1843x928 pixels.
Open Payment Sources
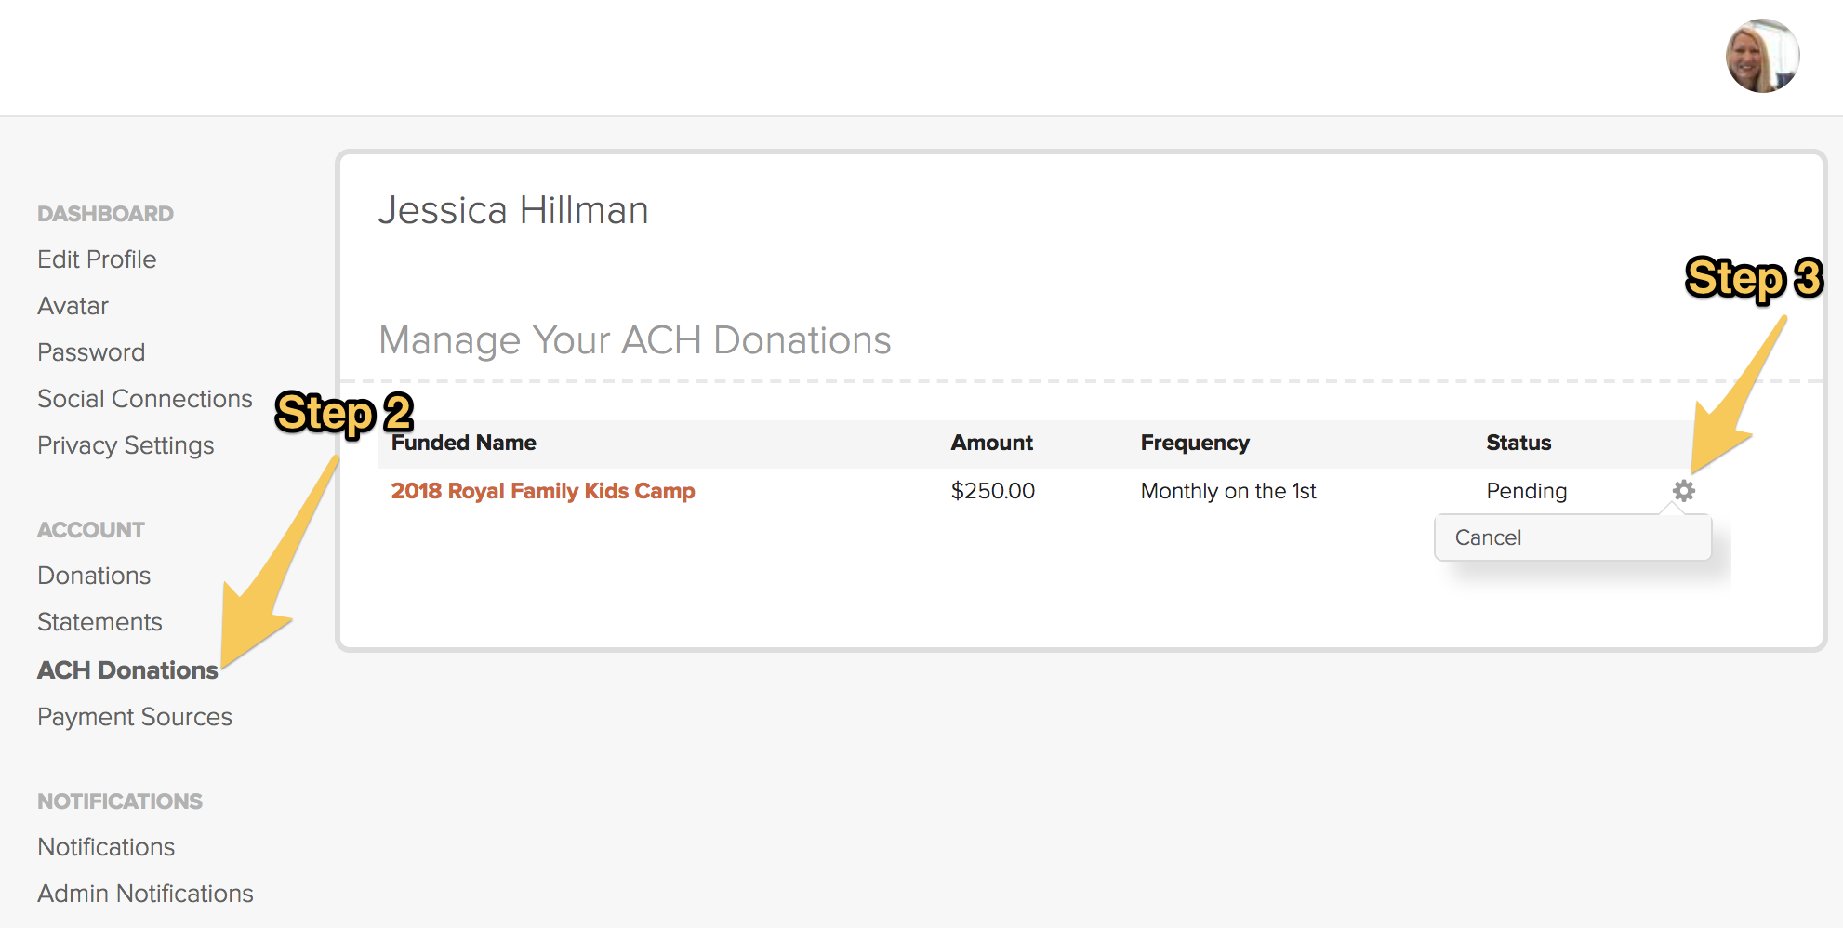click(135, 717)
